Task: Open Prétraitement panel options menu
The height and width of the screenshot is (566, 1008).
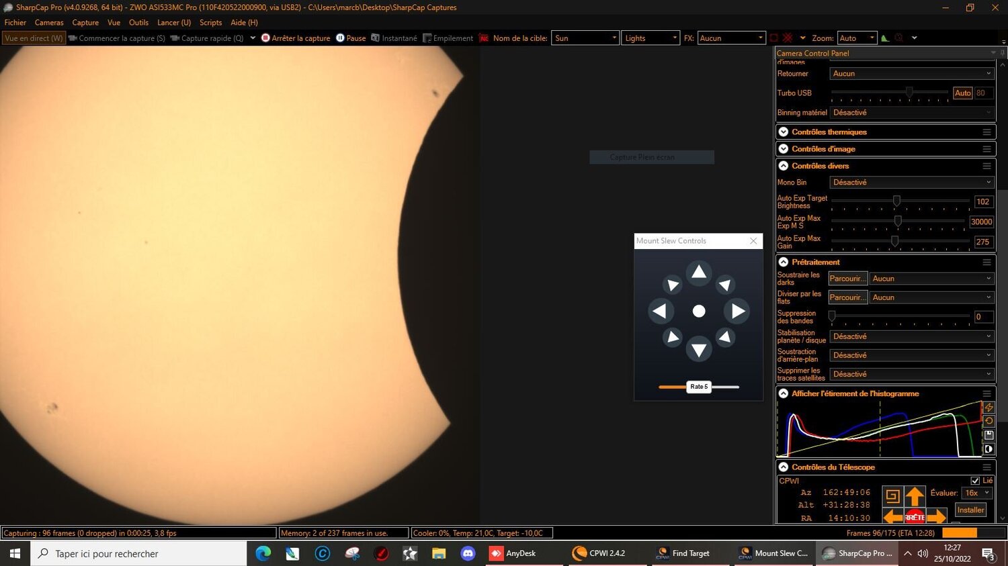Action: 986,263
